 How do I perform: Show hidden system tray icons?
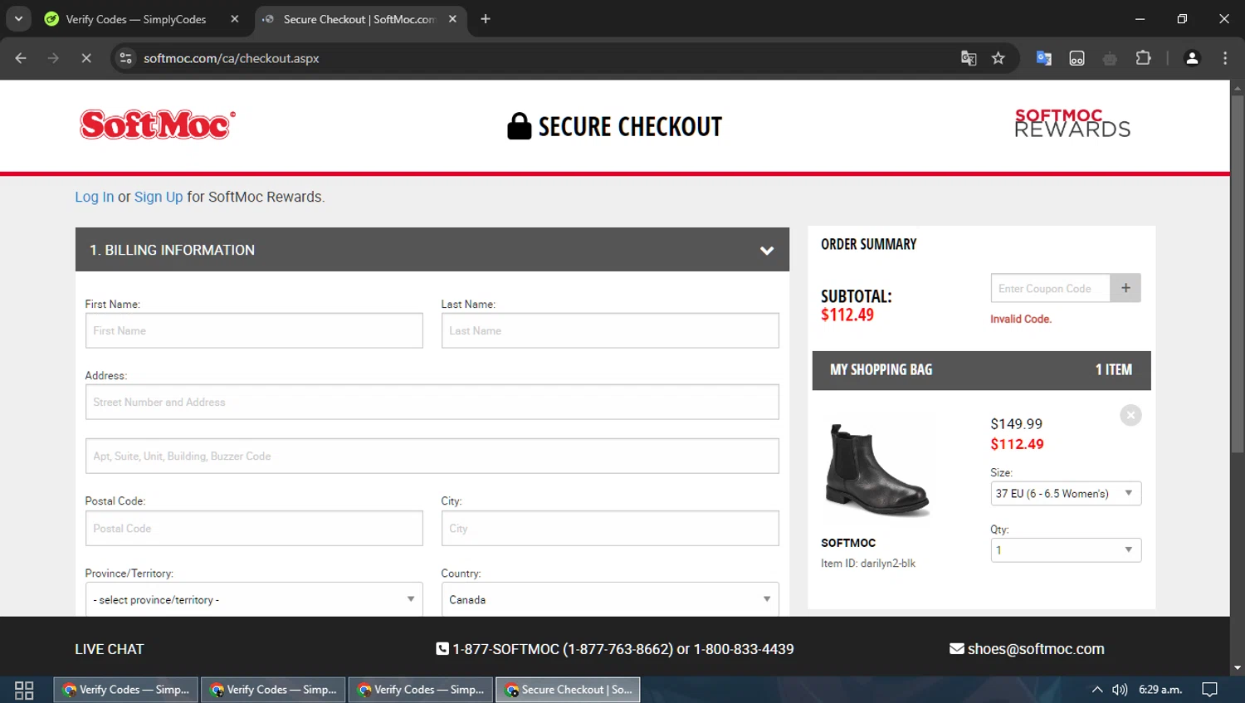pyautogui.click(x=1097, y=690)
